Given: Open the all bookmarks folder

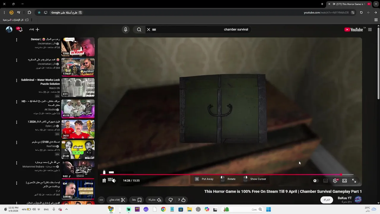Looking at the screenshot, I should click(x=15, y=20).
